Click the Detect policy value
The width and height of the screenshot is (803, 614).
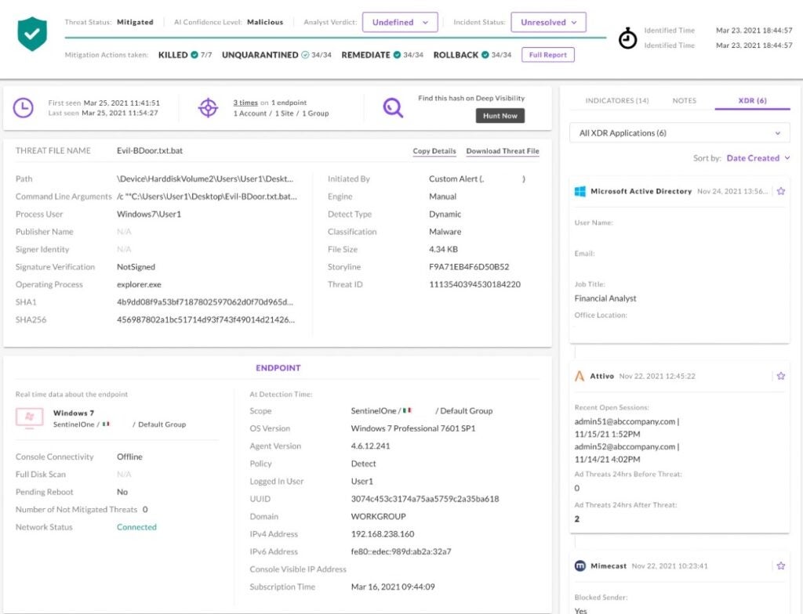click(x=364, y=464)
